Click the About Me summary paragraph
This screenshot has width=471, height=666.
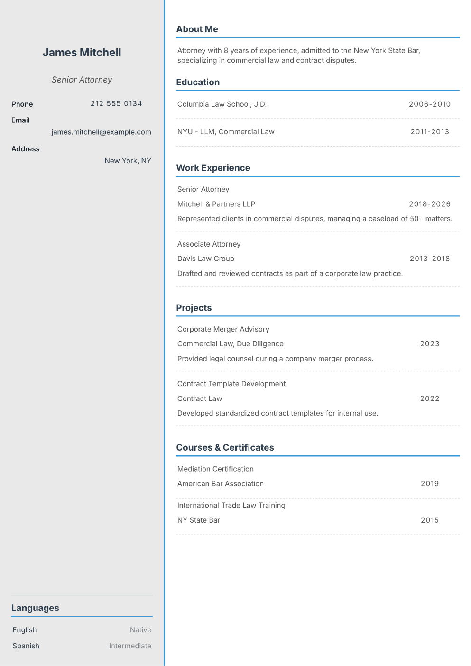click(299, 55)
